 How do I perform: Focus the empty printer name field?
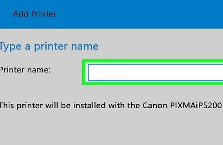(156, 72)
